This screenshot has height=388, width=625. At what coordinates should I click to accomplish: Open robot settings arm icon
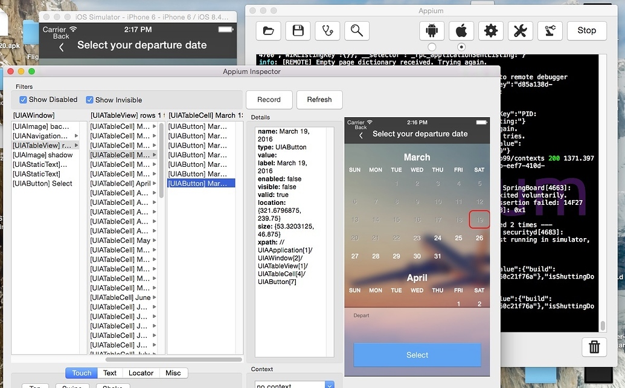pos(550,31)
